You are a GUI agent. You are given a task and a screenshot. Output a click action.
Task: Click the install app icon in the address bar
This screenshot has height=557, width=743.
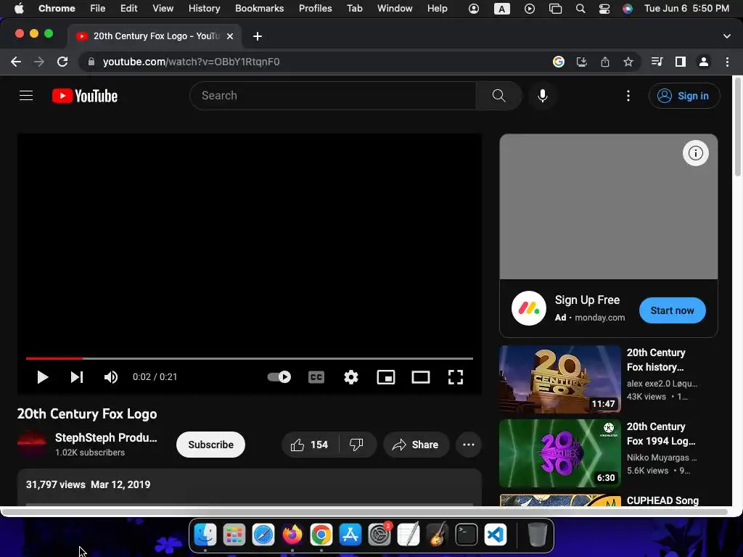(582, 62)
